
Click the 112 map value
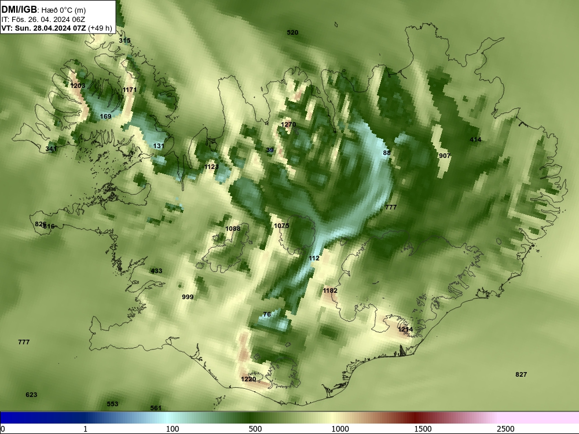(x=314, y=258)
